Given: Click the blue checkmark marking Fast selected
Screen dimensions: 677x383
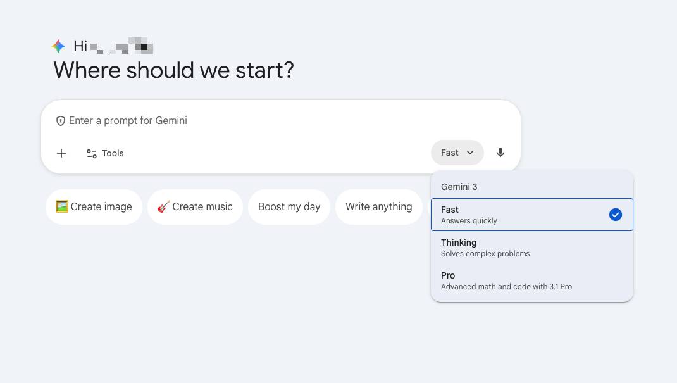Looking at the screenshot, I should click(615, 215).
